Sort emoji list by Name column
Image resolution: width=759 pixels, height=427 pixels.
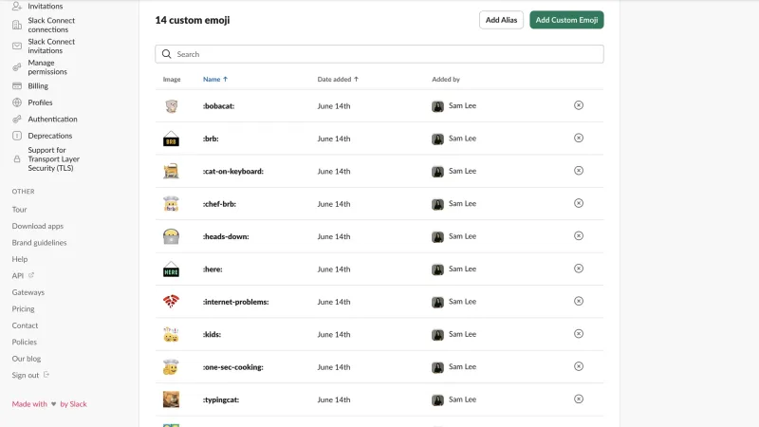coord(215,79)
